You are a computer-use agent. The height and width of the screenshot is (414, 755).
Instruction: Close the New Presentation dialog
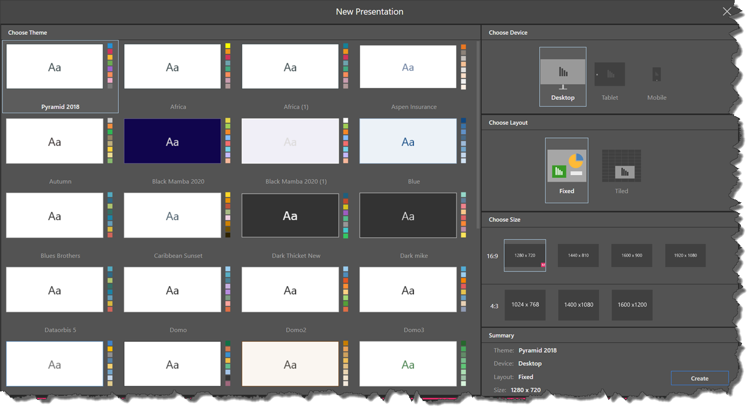click(x=727, y=12)
